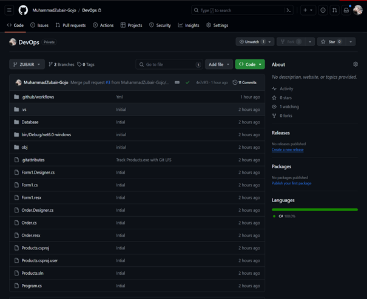Switch to the Pull requests tab
Viewport: 367px width, 299px height.
71,25
